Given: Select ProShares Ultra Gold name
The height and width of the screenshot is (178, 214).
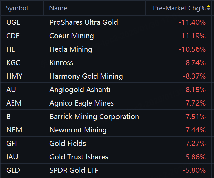Looking at the screenshot, I should (83, 22).
